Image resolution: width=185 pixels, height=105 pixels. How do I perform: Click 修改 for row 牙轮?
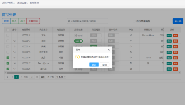[x=169, y=35]
